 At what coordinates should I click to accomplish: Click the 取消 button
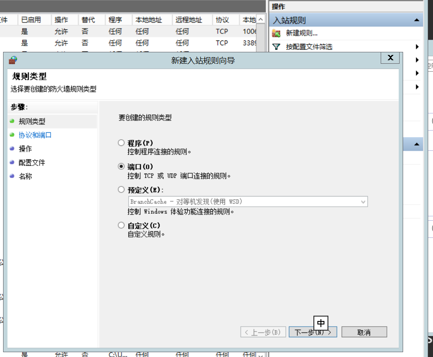point(364,332)
